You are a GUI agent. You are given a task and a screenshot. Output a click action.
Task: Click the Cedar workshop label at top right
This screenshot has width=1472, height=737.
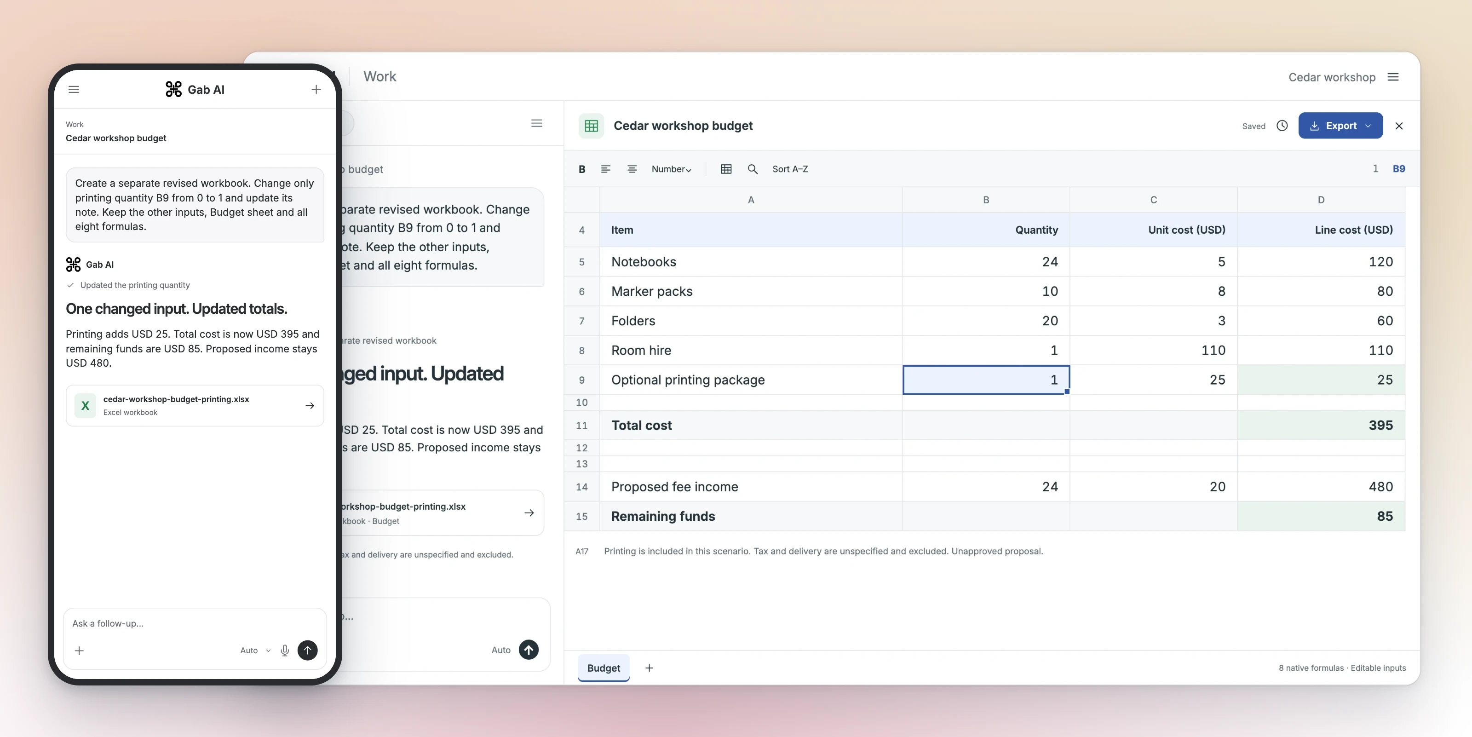pos(1331,77)
